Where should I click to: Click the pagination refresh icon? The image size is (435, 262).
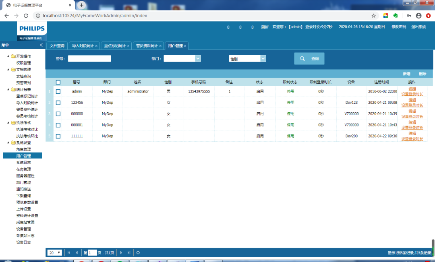click(x=138, y=253)
